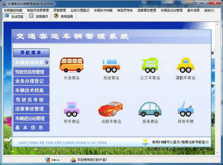
Task: Open 车辆进出站管理 from the menu bar
Action: 171,10
